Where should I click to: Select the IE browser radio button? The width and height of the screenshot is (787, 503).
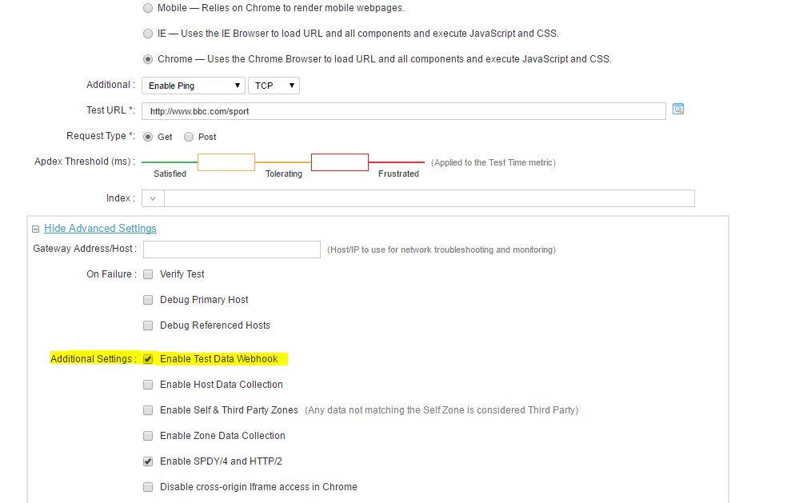point(147,34)
